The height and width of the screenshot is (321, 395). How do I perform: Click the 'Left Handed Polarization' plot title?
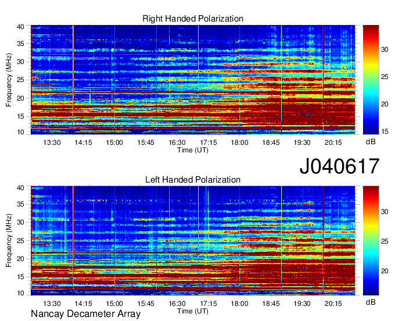pyautogui.click(x=193, y=180)
